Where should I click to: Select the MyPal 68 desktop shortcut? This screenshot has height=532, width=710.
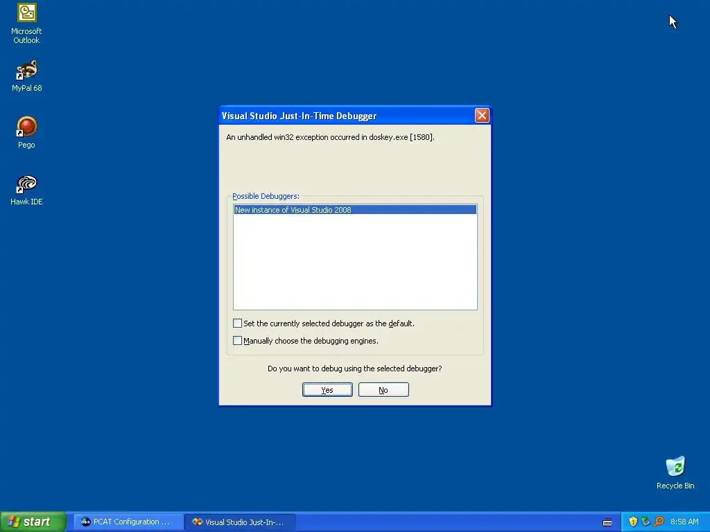pyautogui.click(x=26, y=76)
